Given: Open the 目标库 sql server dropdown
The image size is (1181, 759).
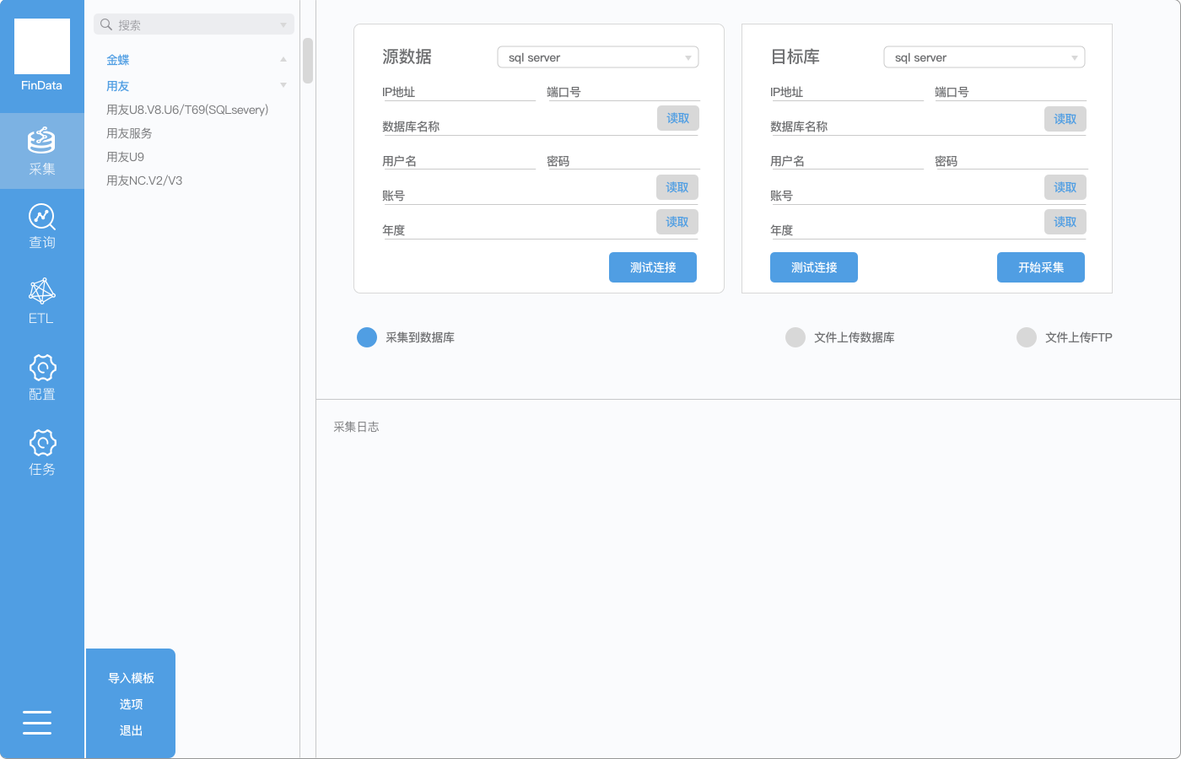Looking at the screenshot, I should 984,57.
